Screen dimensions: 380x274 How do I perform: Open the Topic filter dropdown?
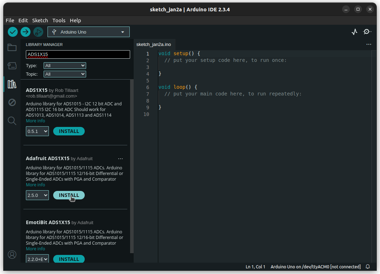point(65,74)
